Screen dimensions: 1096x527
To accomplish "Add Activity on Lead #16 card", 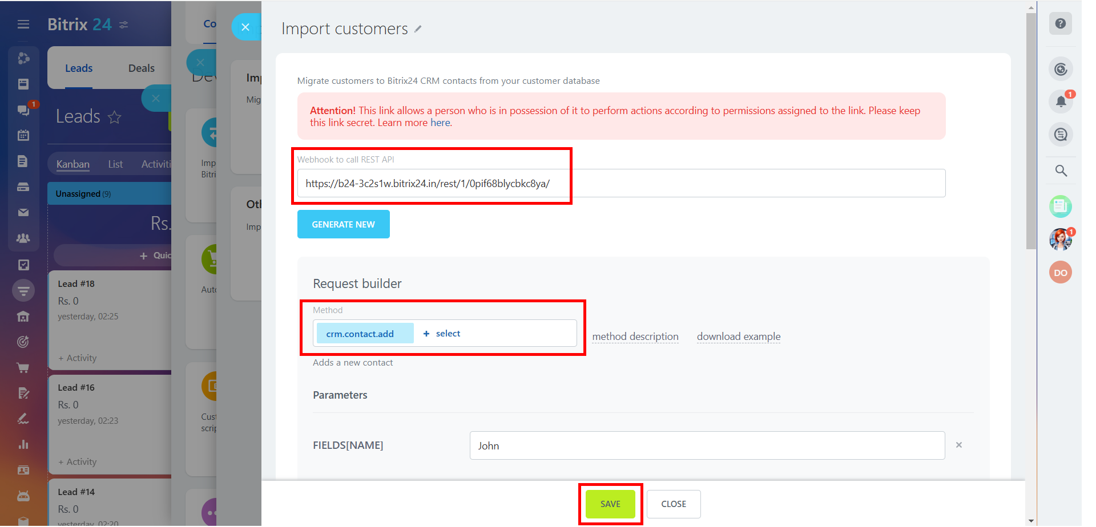I will click(78, 462).
